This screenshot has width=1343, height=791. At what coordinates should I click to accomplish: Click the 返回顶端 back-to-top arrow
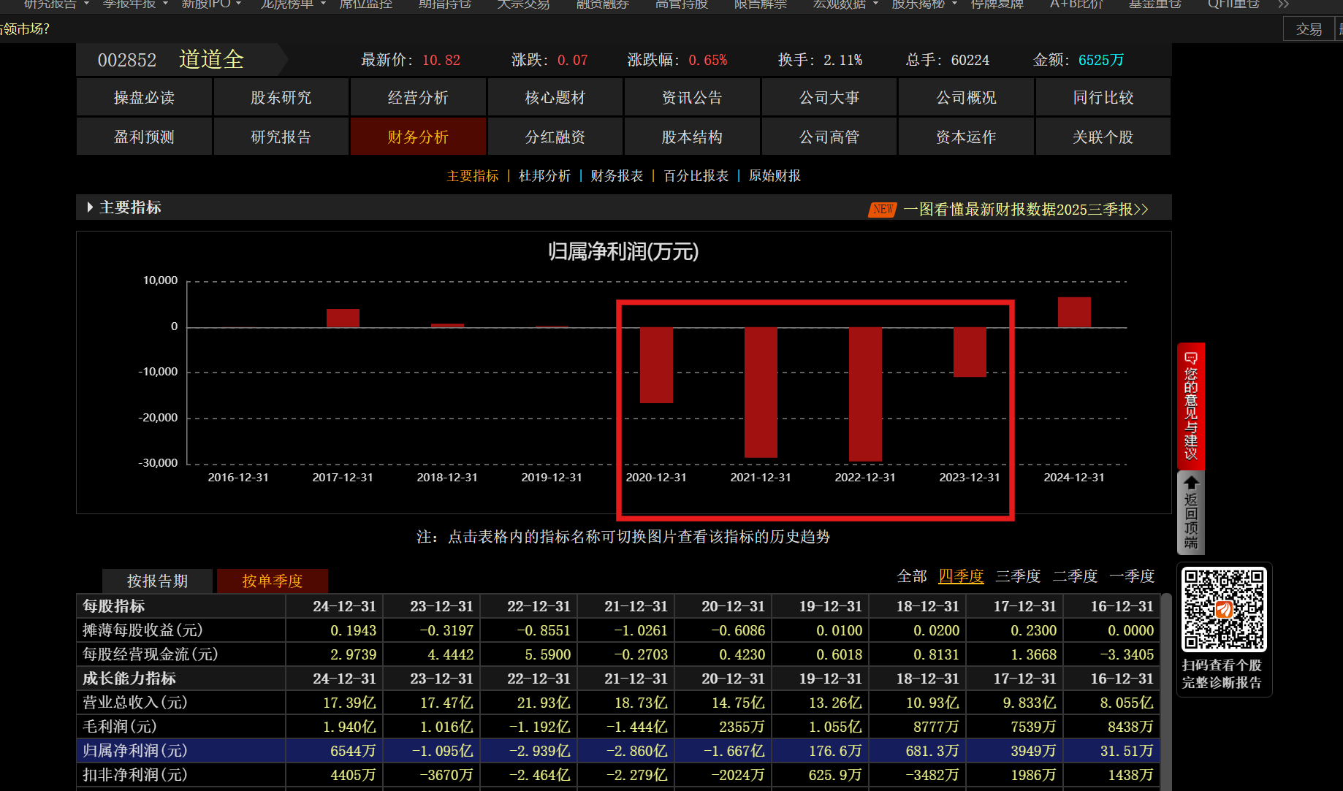(1191, 513)
